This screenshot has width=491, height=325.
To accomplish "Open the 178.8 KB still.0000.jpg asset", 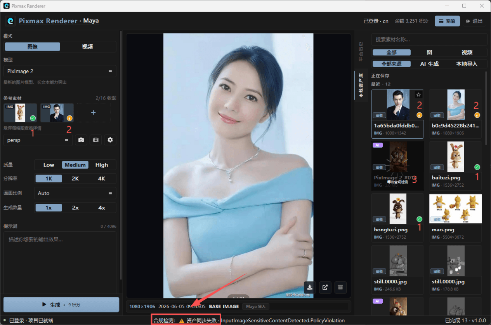I will (455, 269).
